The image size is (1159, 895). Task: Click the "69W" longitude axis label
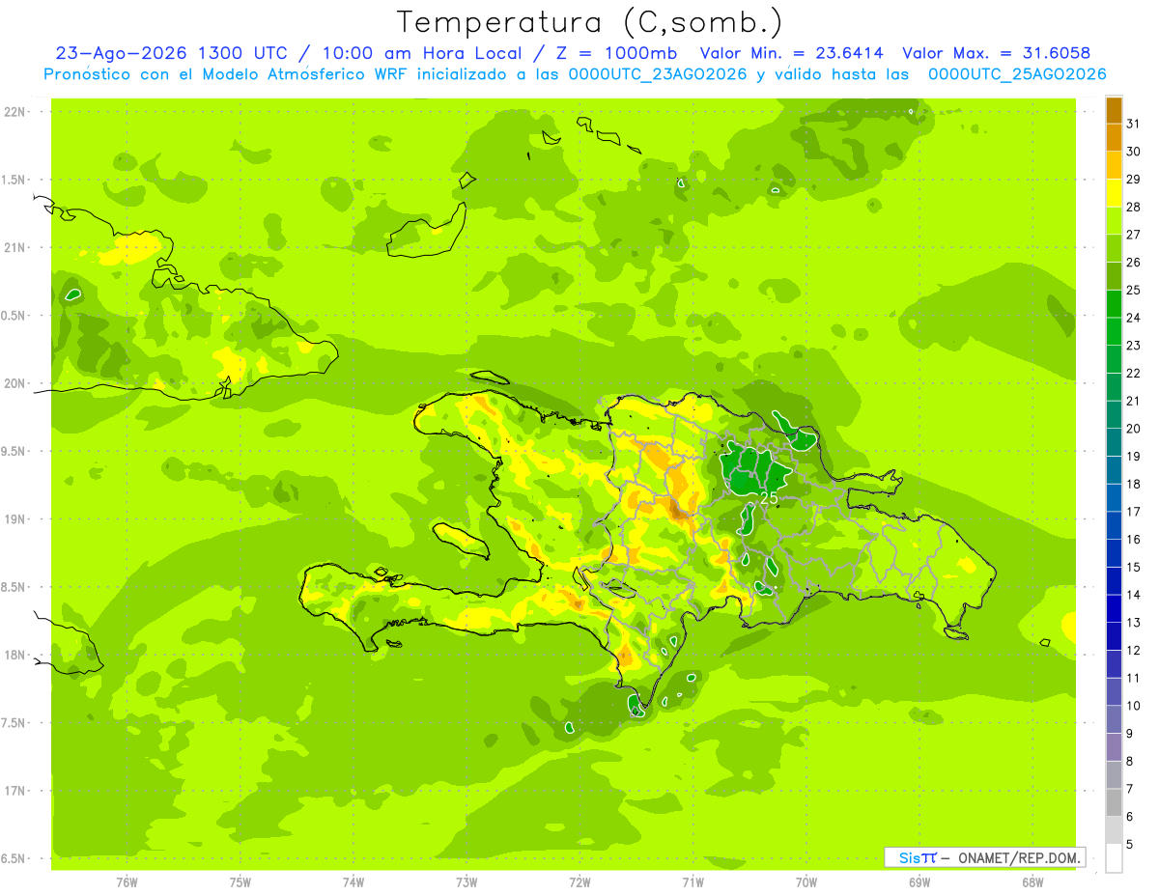(x=919, y=882)
